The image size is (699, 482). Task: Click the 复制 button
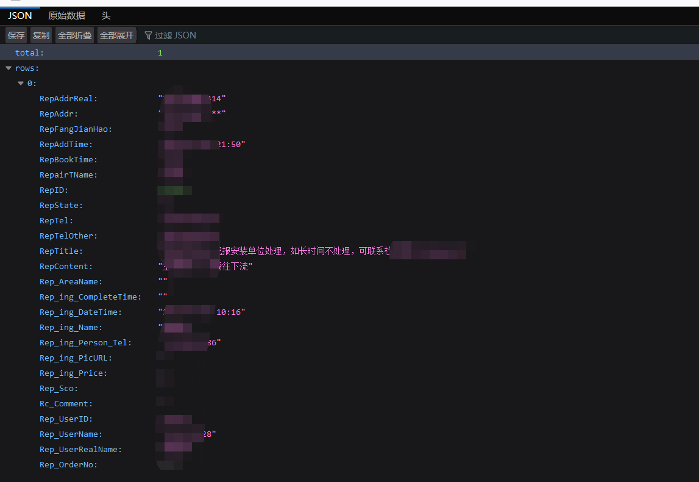point(41,35)
